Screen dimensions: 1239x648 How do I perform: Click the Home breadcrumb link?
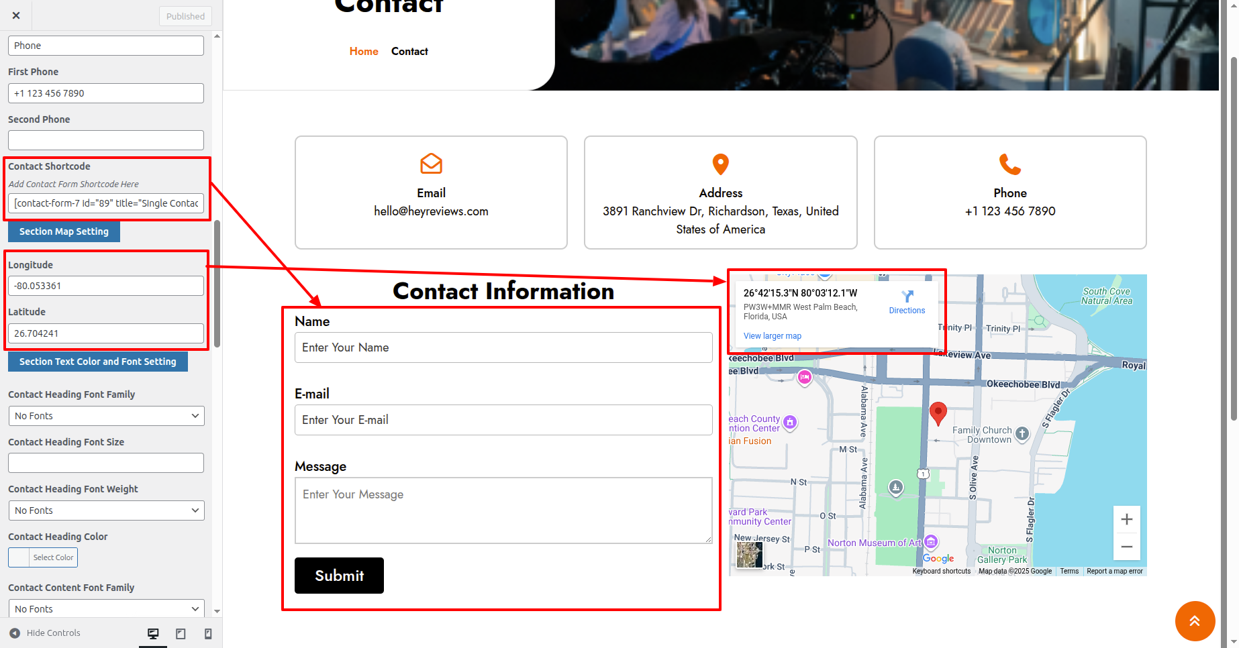coord(364,52)
